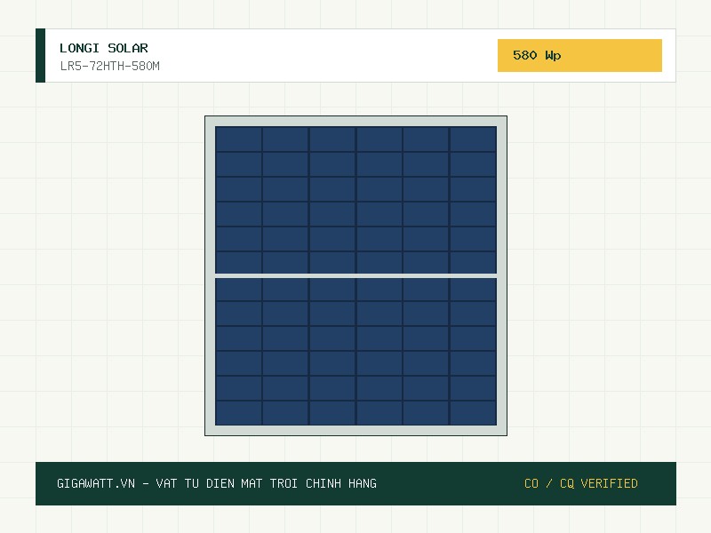Select the bottom-left corner cell of the solar panel
The width and height of the screenshot is (711, 533).
pos(238,413)
